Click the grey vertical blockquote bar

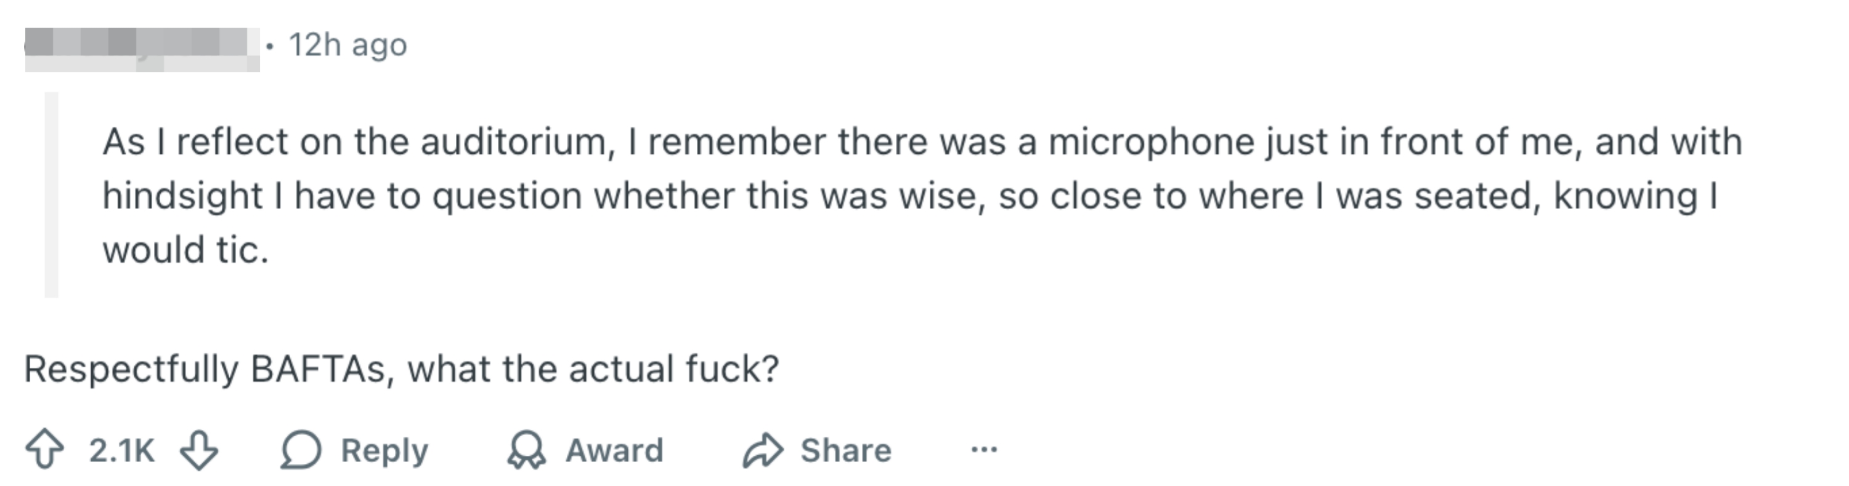pyautogui.click(x=51, y=194)
